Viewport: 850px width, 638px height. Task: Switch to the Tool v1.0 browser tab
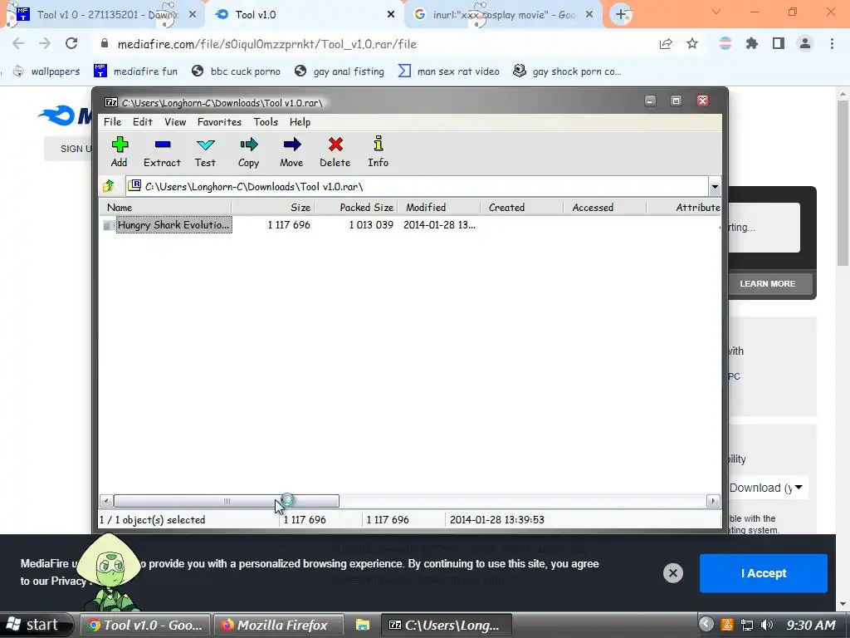click(x=304, y=15)
